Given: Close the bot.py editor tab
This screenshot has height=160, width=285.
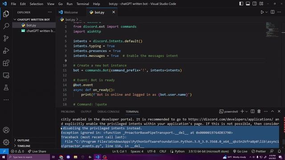Looking at the screenshot, I should (114, 12).
